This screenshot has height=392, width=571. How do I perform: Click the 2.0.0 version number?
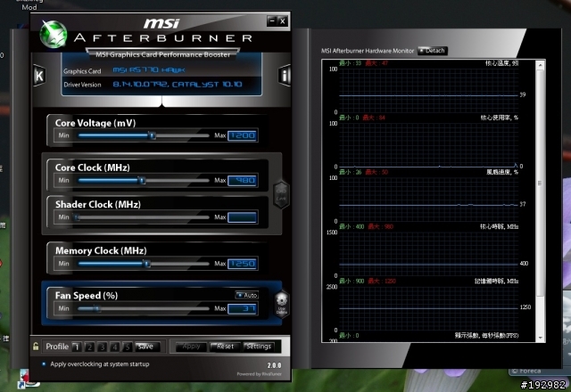click(274, 365)
